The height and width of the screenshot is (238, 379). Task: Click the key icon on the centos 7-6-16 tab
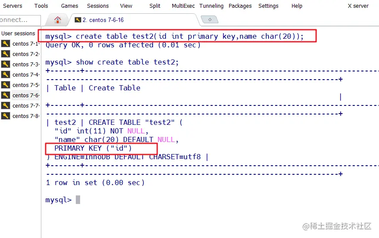[x=78, y=20]
